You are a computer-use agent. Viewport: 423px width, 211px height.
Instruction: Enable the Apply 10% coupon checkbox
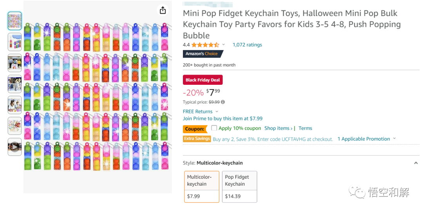tap(214, 128)
